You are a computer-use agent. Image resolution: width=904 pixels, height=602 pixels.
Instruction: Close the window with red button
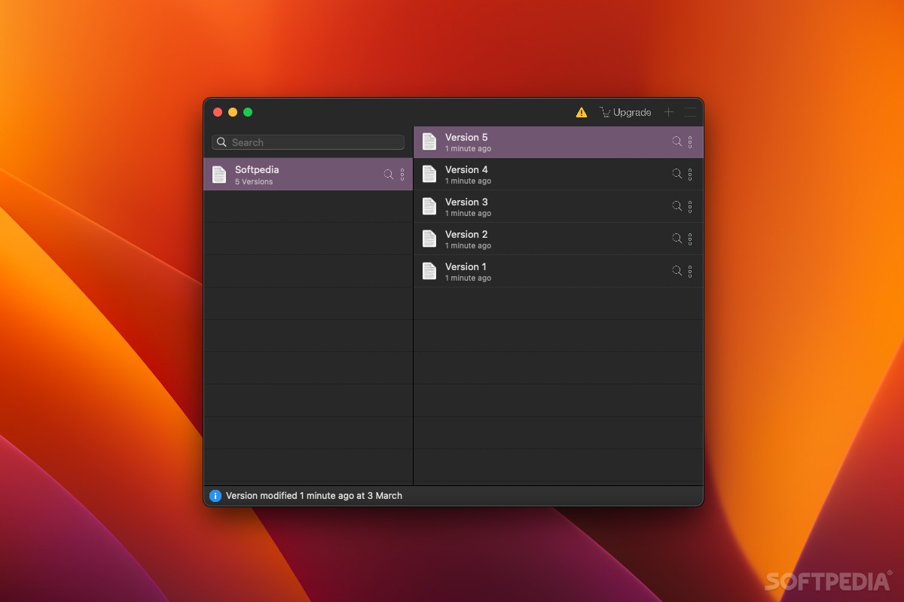coord(218,112)
